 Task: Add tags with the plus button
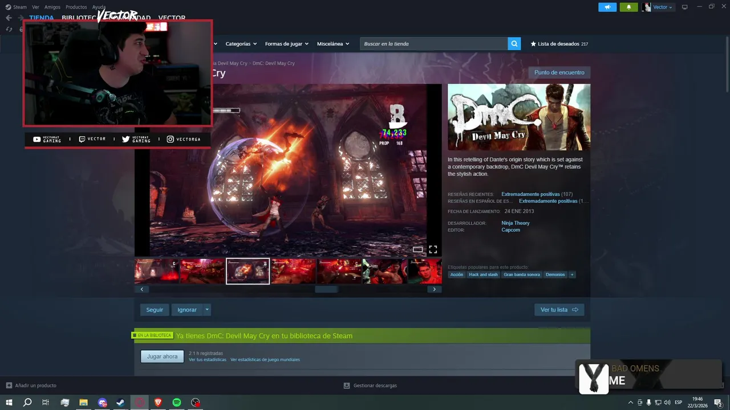(x=572, y=274)
